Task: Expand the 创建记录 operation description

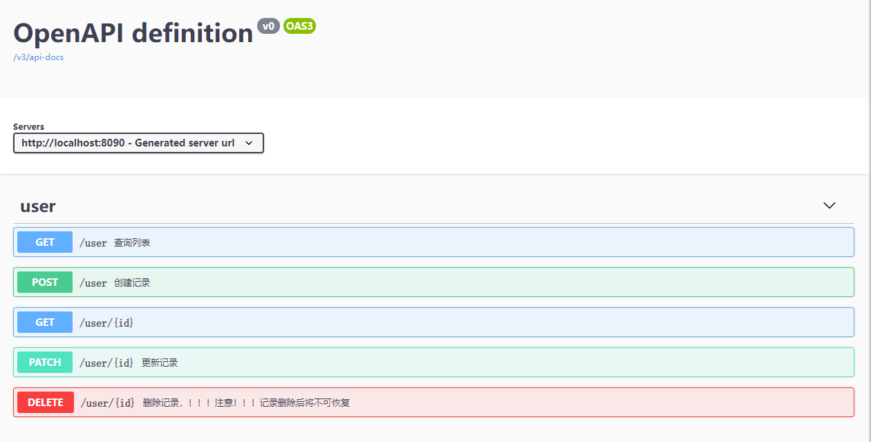Action: click(x=132, y=283)
